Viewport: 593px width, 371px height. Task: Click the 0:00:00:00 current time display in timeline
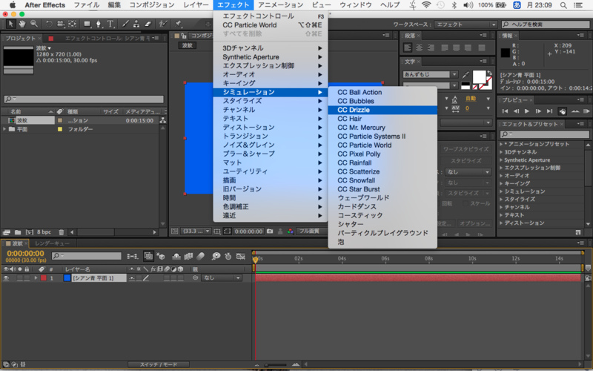pyautogui.click(x=25, y=254)
